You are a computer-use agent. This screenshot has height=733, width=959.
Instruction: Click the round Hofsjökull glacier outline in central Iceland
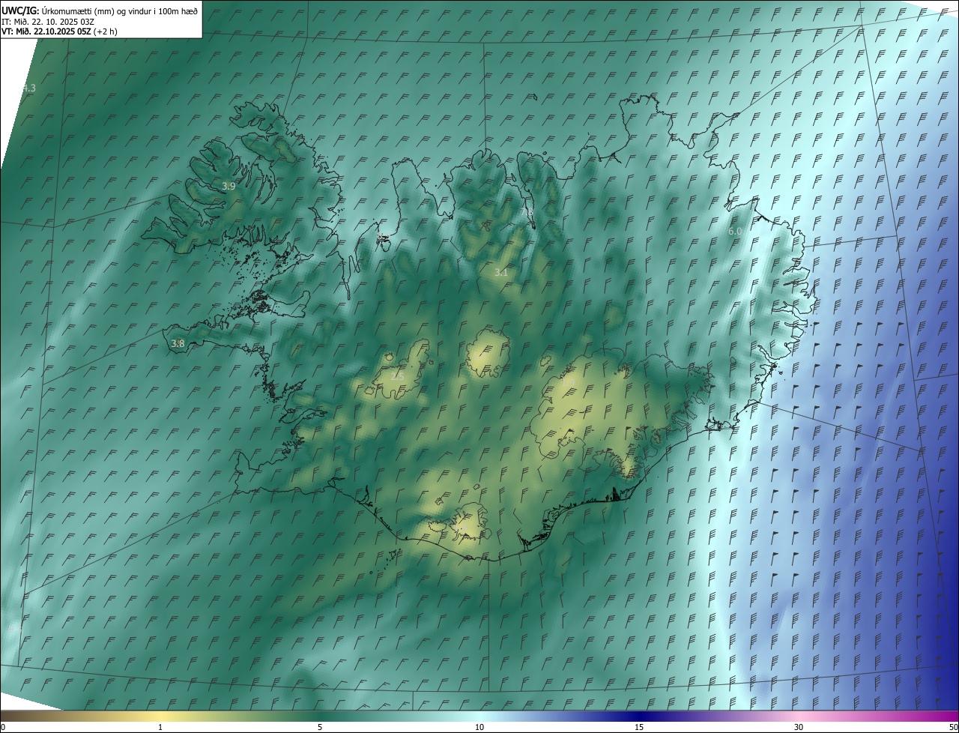(x=488, y=355)
